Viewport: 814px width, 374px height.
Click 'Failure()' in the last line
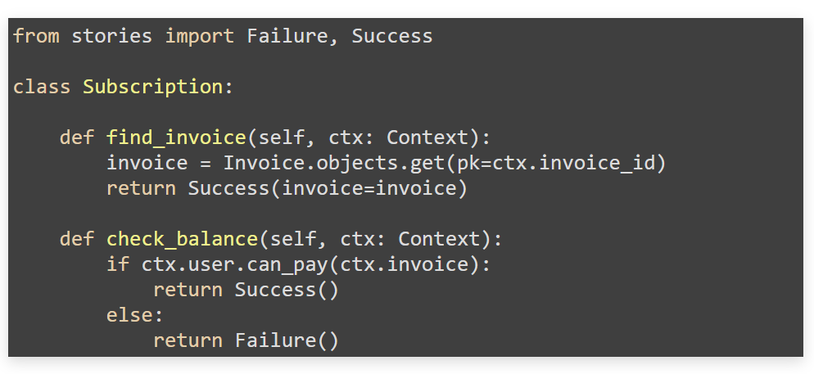(287, 340)
